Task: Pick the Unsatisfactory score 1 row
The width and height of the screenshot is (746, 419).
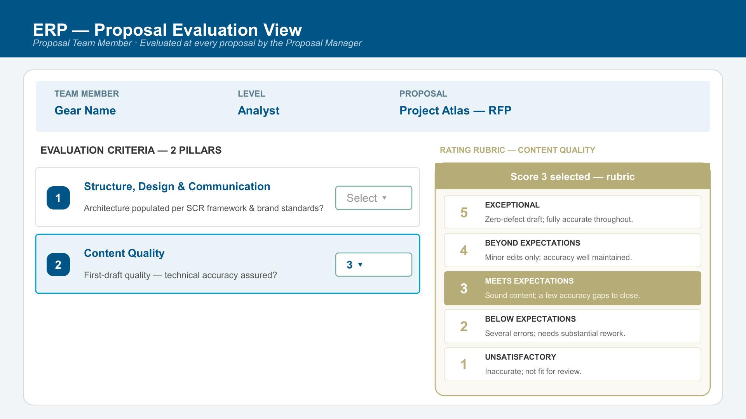Action: pyautogui.click(x=572, y=364)
